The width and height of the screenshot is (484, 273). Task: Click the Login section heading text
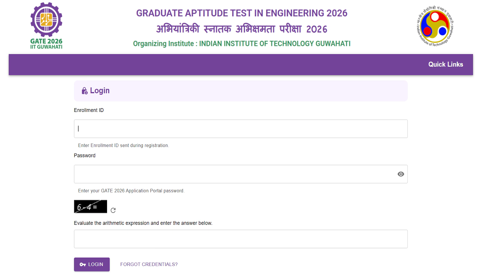tap(100, 91)
